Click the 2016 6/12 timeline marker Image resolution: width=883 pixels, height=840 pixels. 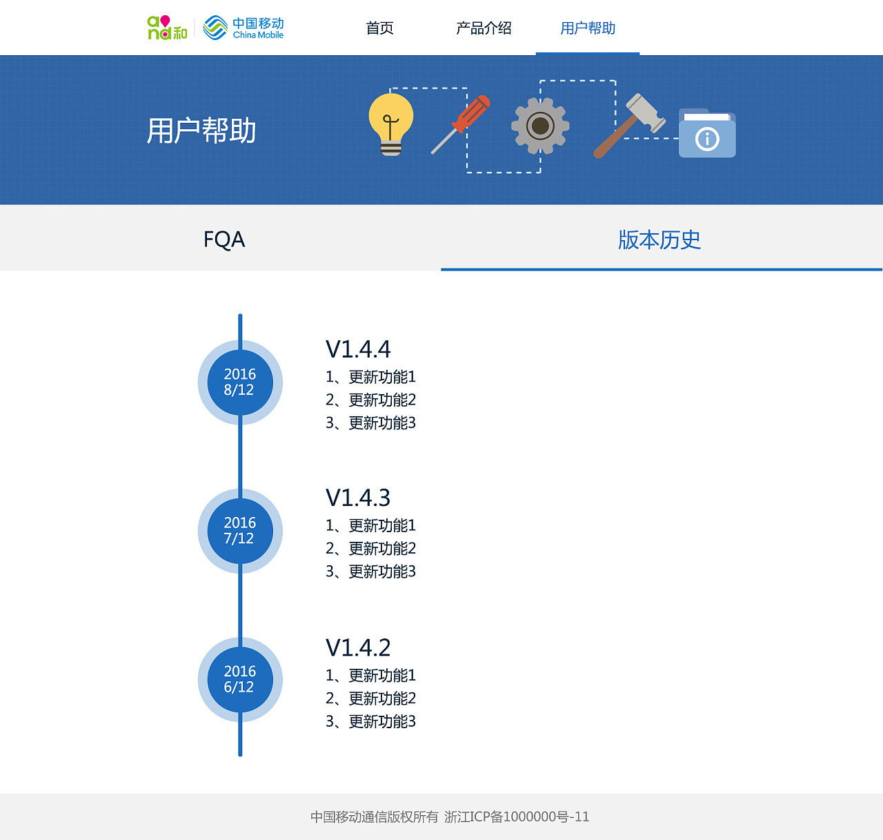pyautogui.click(x=239, y=679)
